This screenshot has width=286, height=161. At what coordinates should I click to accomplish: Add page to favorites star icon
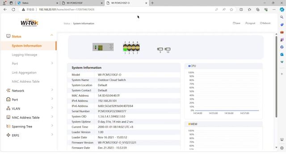click(x=231, y=9)
